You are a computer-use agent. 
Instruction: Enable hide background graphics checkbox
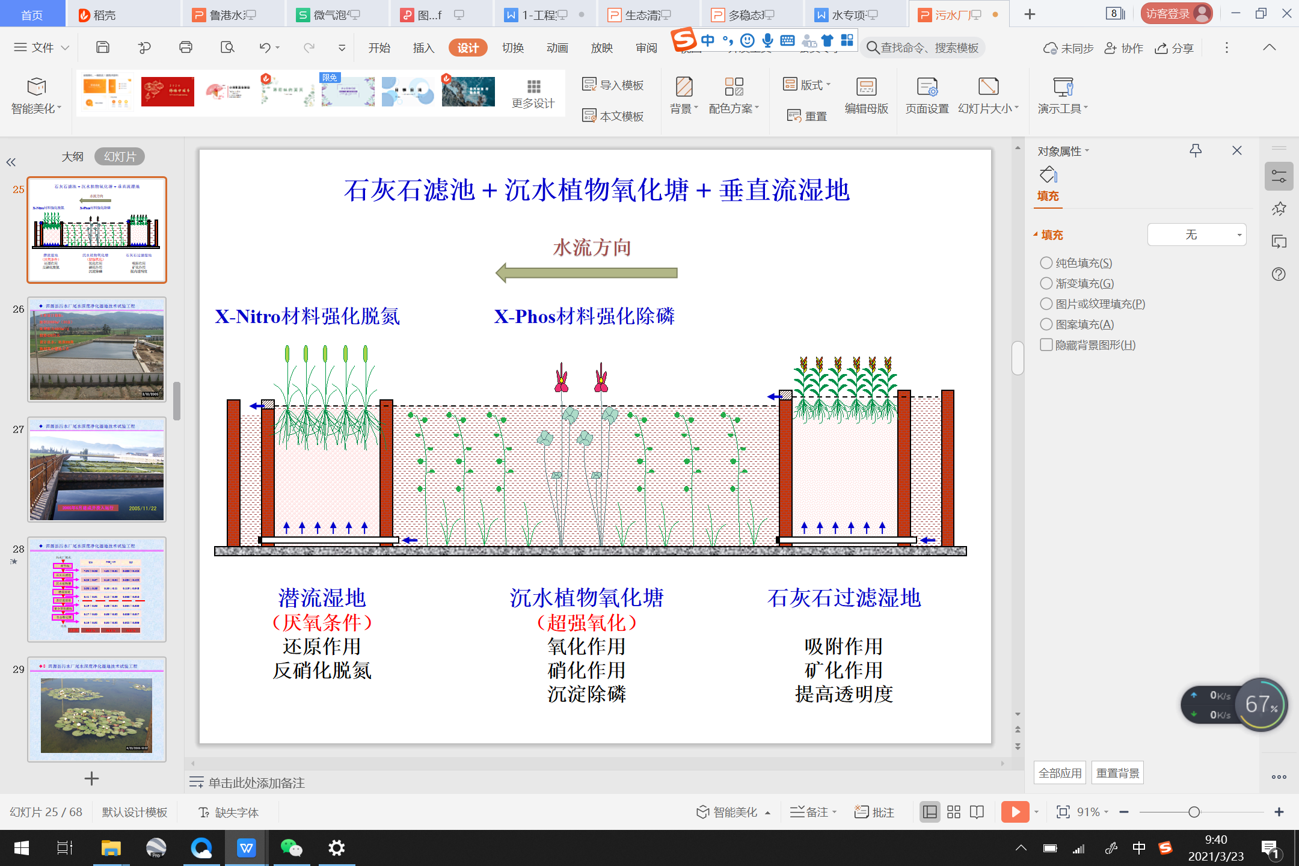[1046, 345]
